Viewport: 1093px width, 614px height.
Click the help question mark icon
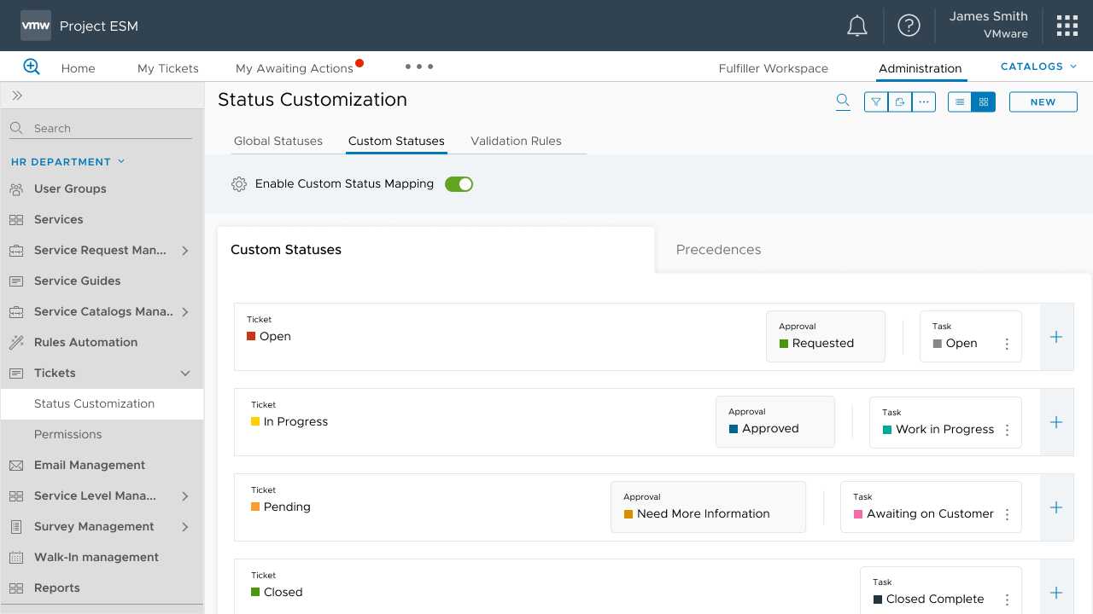(909, 26)
